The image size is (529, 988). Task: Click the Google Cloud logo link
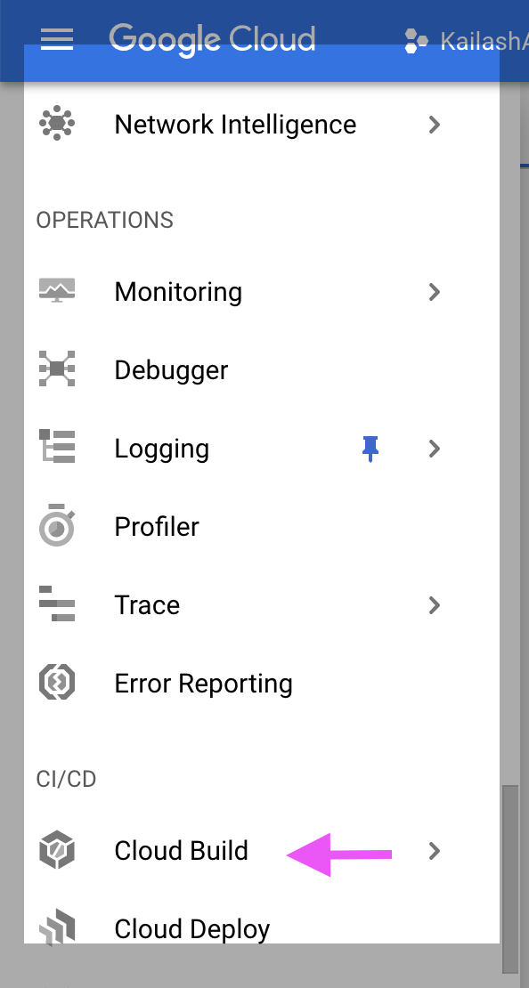pyautogui.click(x=212, y=39)
